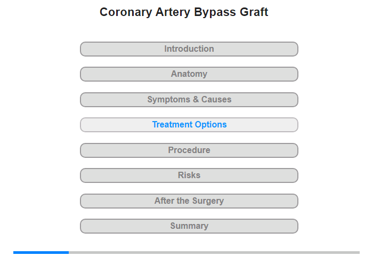Choose the blue Treatment Options text label
373x256 pixels.
(x=189, y=125)
